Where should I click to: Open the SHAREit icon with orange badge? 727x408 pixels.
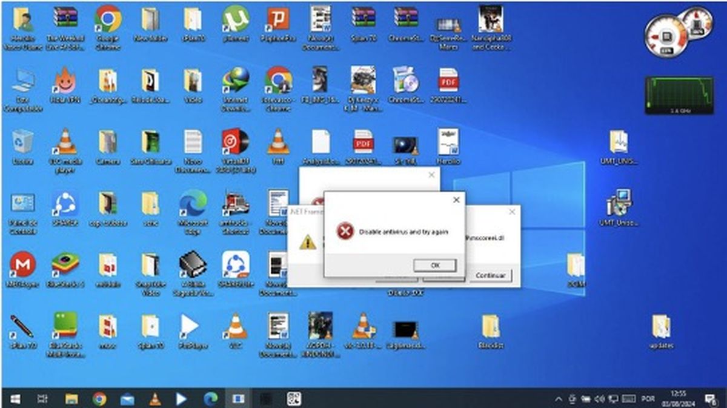[236, 270]
